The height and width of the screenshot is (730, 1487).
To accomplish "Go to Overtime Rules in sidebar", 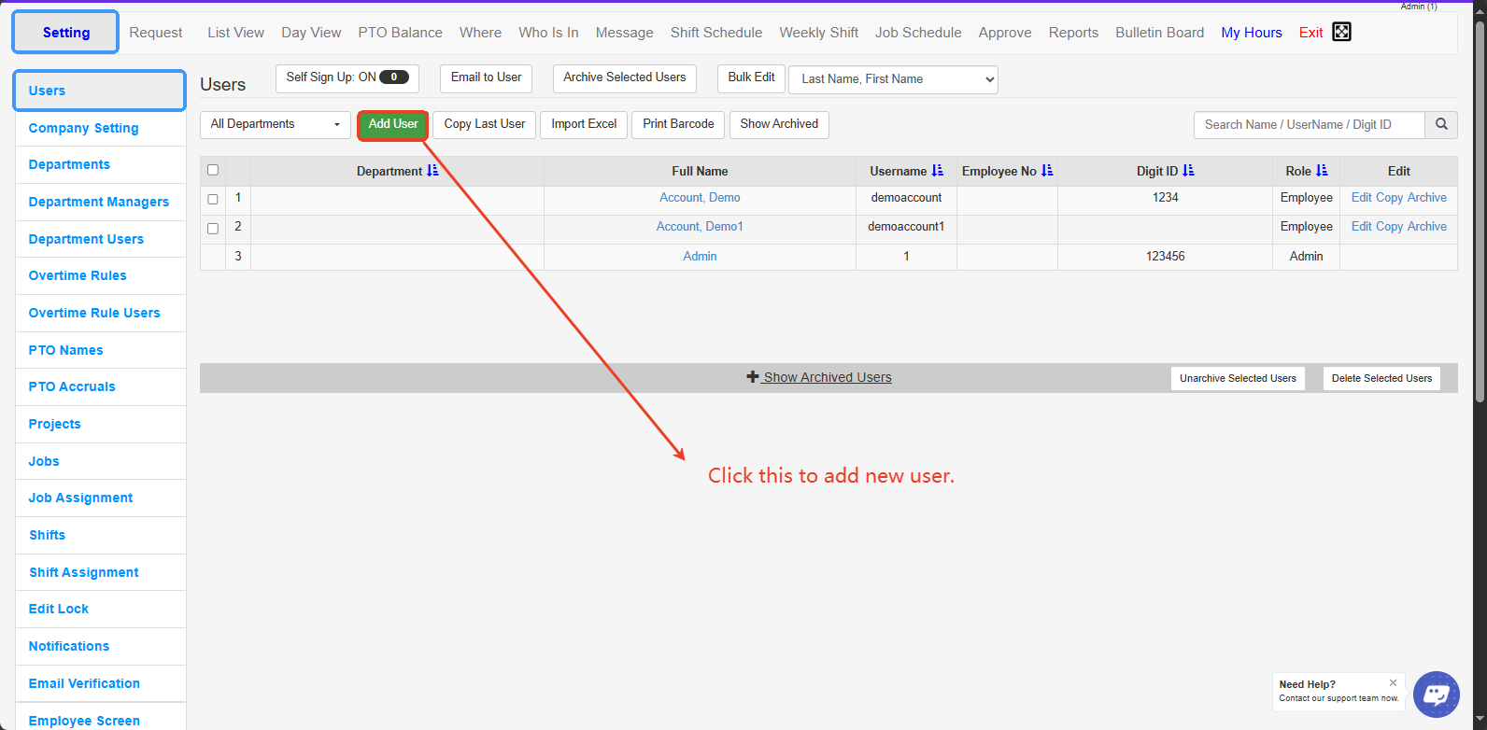I will click(x=78, y=275).
